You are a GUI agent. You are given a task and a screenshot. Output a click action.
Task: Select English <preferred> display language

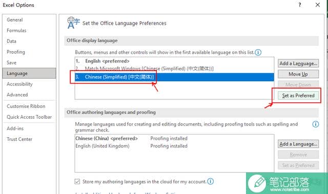174,61
